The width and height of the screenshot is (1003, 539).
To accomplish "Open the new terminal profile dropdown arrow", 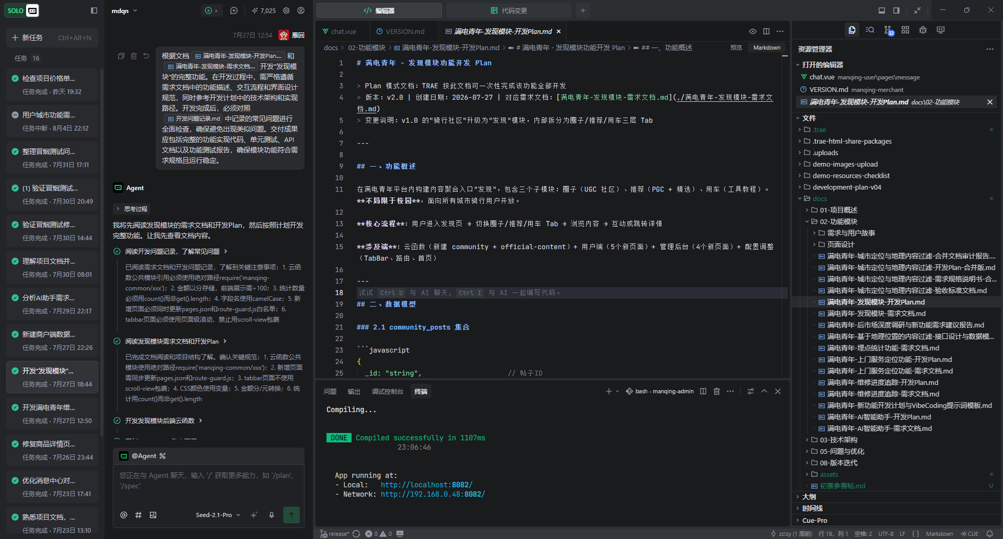I will tap(617, 391).
